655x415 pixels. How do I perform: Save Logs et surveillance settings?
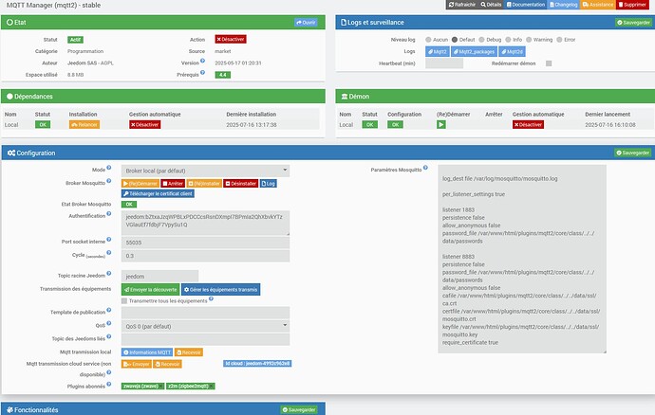pos(634,23)
